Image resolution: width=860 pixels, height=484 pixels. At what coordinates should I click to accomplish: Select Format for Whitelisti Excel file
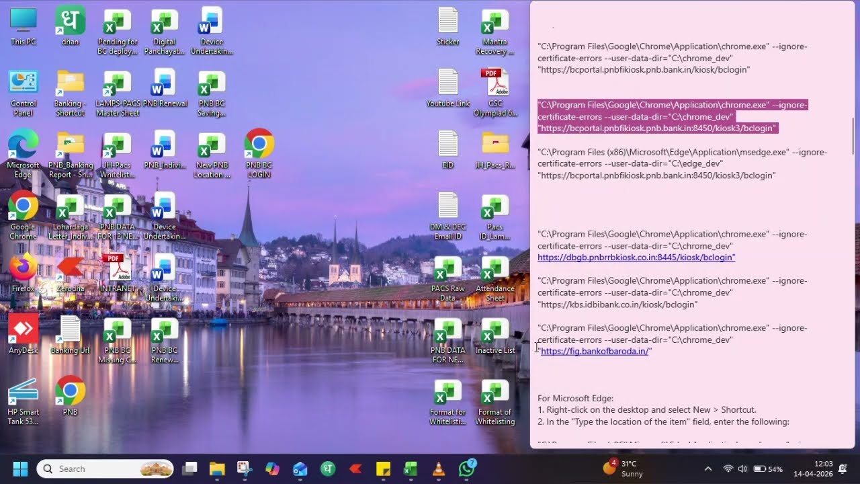[x=448, y=402]
